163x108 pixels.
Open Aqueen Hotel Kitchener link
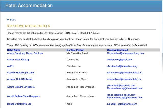pos(20,79)
